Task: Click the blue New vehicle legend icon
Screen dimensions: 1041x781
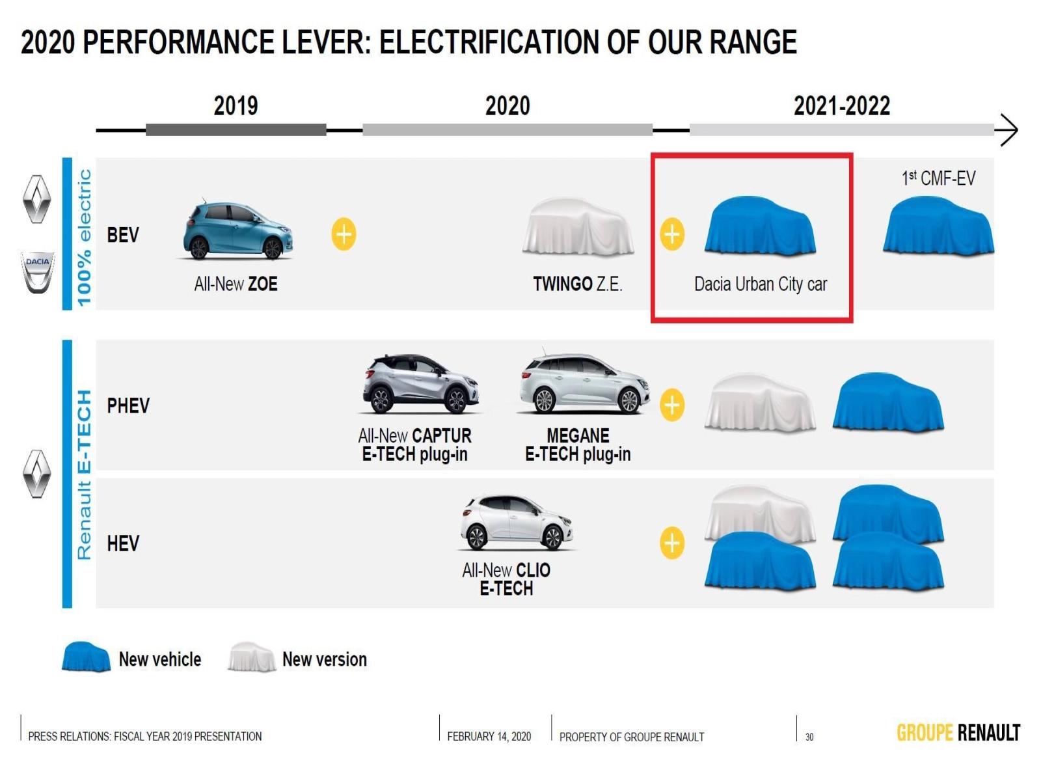Action: point(86,657)
